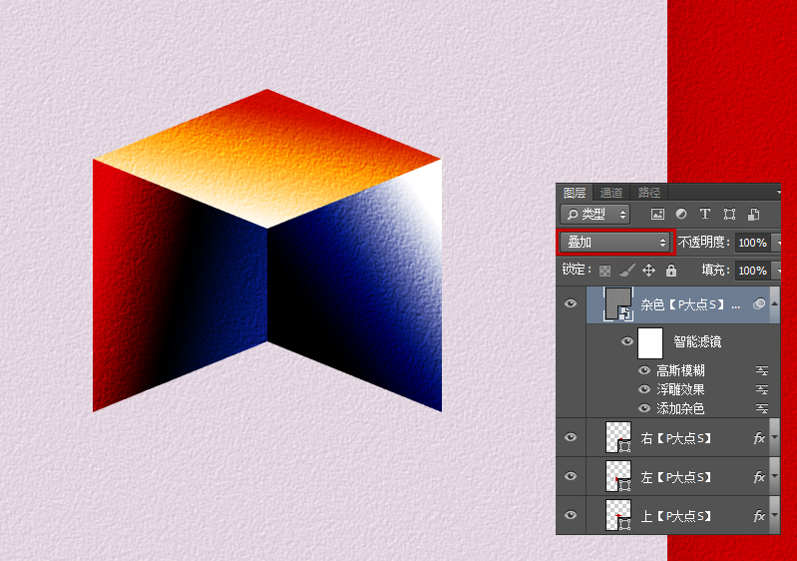The width and height of the screenshot is (797, 561).
Task: Click the lock position move icon
Action: pos(648,271)
